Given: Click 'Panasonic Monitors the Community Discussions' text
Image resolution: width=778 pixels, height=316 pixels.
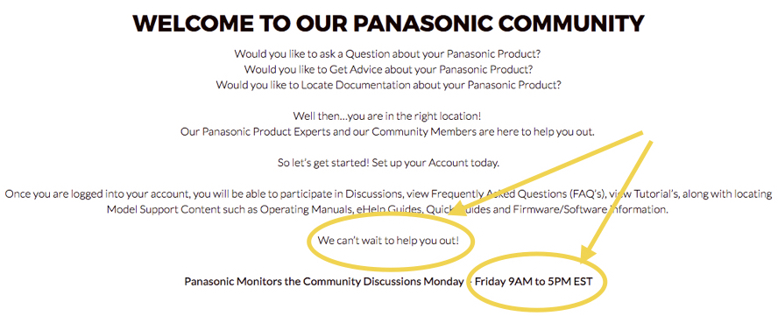Looking at the screenshot, I should pyautogui.click(x=323, y=281).
